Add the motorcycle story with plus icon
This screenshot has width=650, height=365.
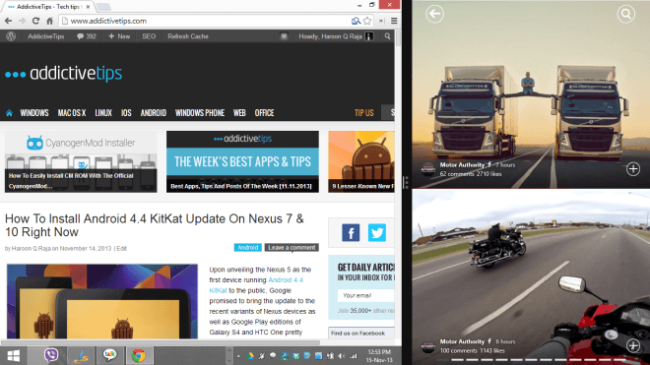pos(633,345)
